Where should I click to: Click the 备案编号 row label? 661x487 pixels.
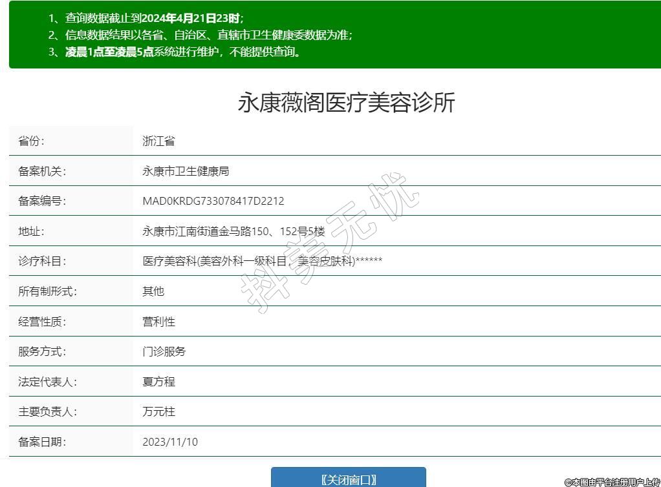(42, 201)
